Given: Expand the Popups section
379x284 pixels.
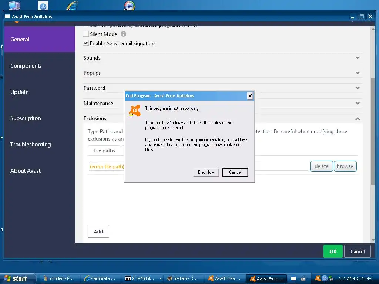Looking at the screenshot, I should [222, 73].
